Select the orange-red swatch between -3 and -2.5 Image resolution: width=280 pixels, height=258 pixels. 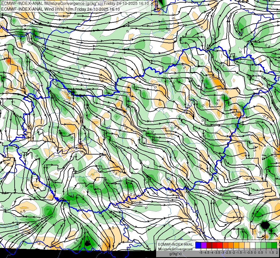tap(225, 245)
